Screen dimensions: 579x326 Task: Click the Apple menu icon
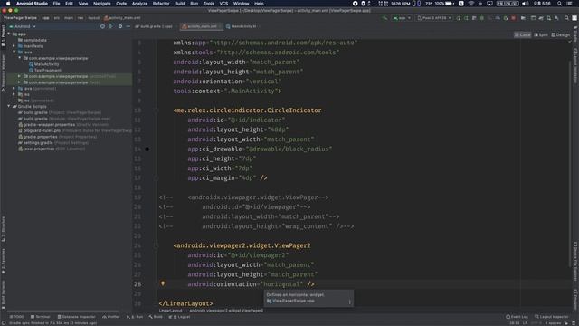8,4
